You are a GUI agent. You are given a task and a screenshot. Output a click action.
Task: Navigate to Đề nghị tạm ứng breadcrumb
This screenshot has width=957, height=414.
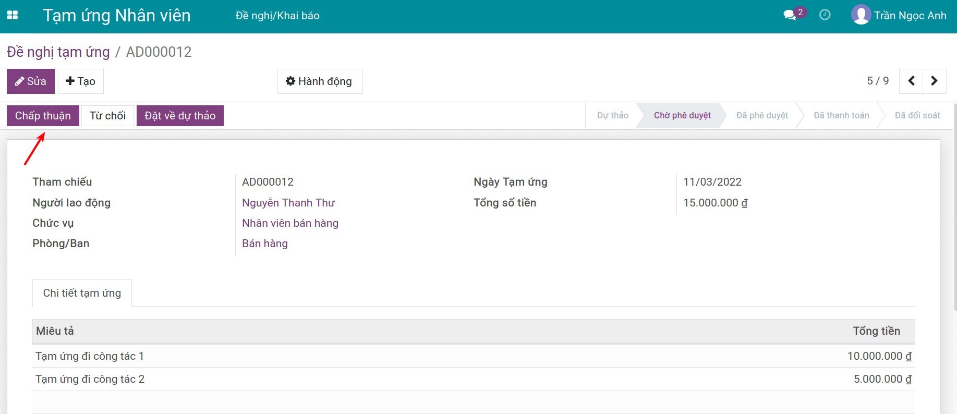coord(58,52)
